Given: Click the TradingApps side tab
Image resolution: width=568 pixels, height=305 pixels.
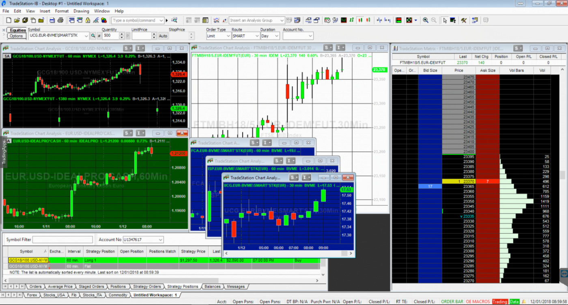Looking at the screenshot, I should [4, 152].
